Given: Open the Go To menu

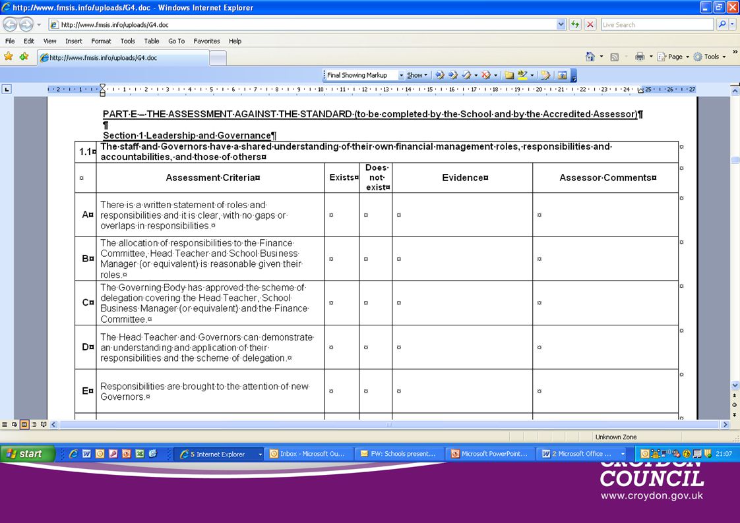Looking at the screenshot, I should pyautogui.click(x=177, y=41).
